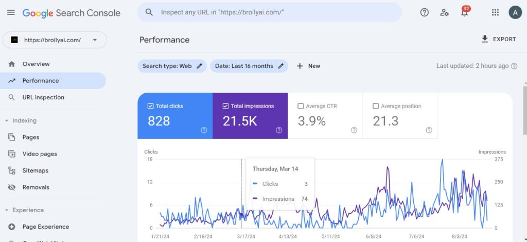Click the Thursday, Mar 14 tooltip heading
This screenshot has width=527, height=242.
(275, 169)
